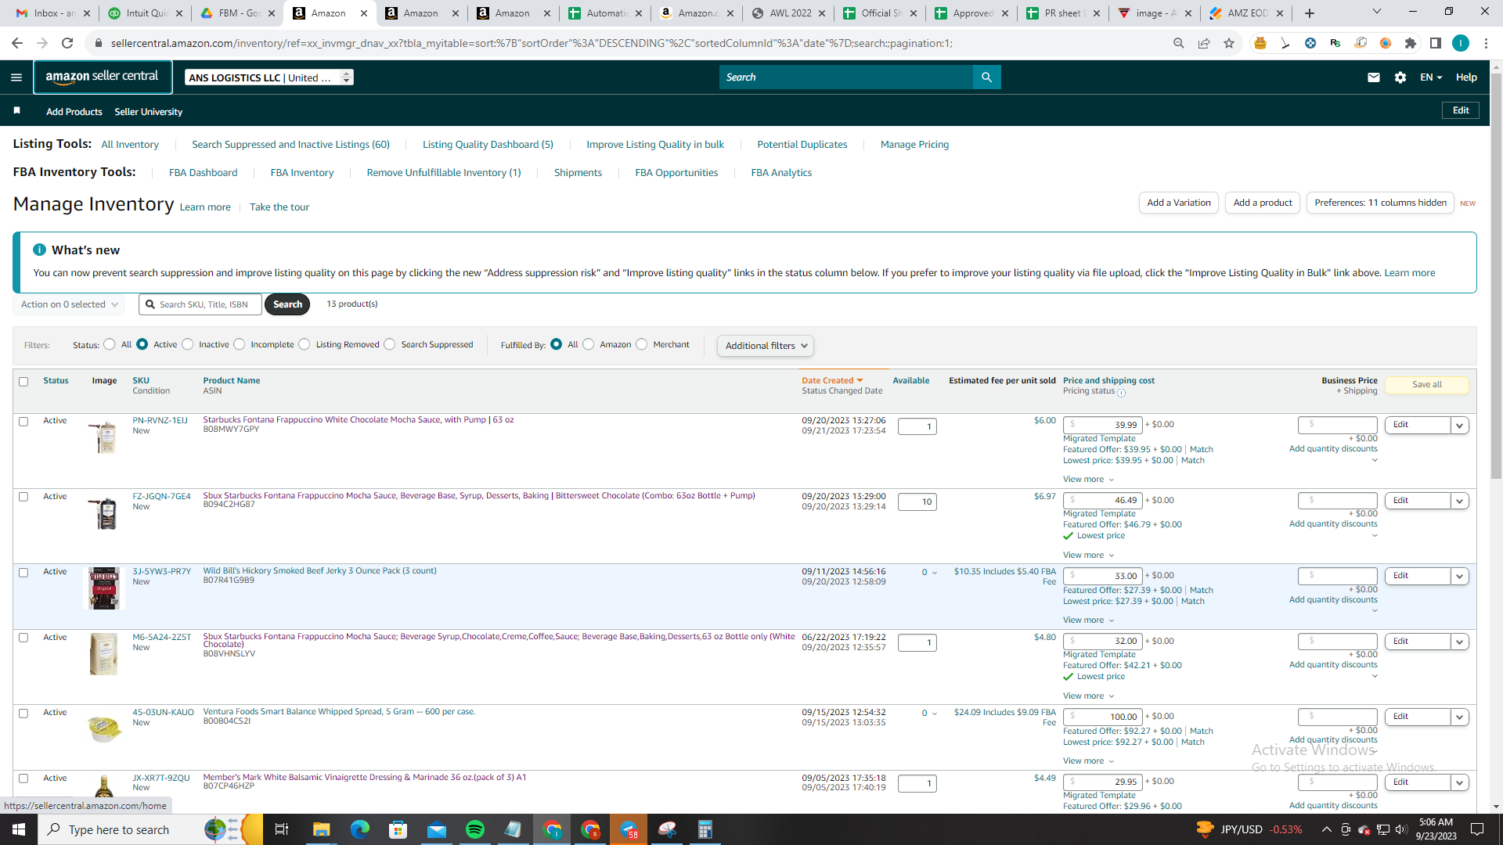Click the bookmark flag icon
The height and width of the screenshot is (845, 1503).
coord(16,111)
